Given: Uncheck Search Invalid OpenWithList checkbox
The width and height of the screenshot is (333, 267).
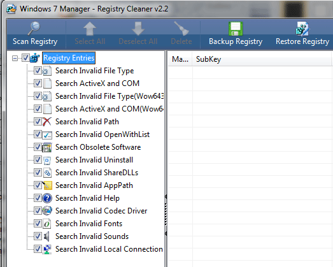Looking at the screenshot, I should tap(38, 134).
